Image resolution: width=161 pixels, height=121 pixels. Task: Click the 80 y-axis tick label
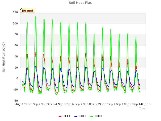[x=16, y=35]
